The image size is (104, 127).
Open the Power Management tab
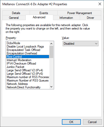[x=80, y=13]
